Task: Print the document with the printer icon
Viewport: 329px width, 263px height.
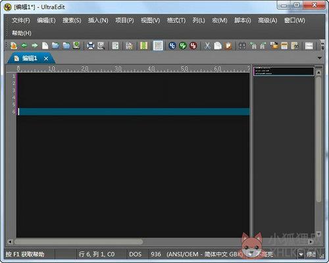Action: click(90, 45)
